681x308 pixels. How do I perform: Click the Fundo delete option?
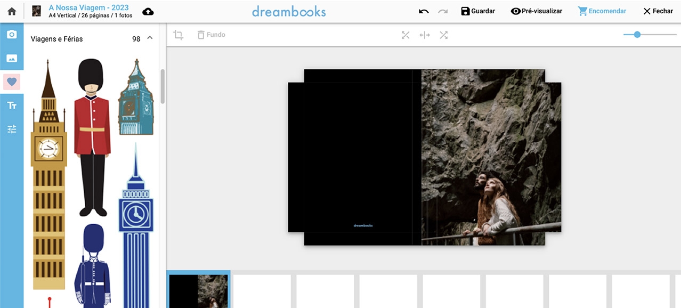211,35
